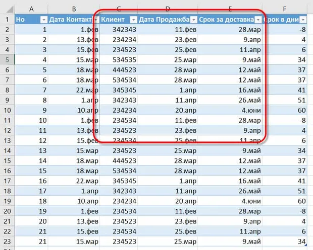Image resolution: width=313 pixels, height=250 pixels.
Task: Click the table resize handle in row 23
Action: (x=305, y=245)
